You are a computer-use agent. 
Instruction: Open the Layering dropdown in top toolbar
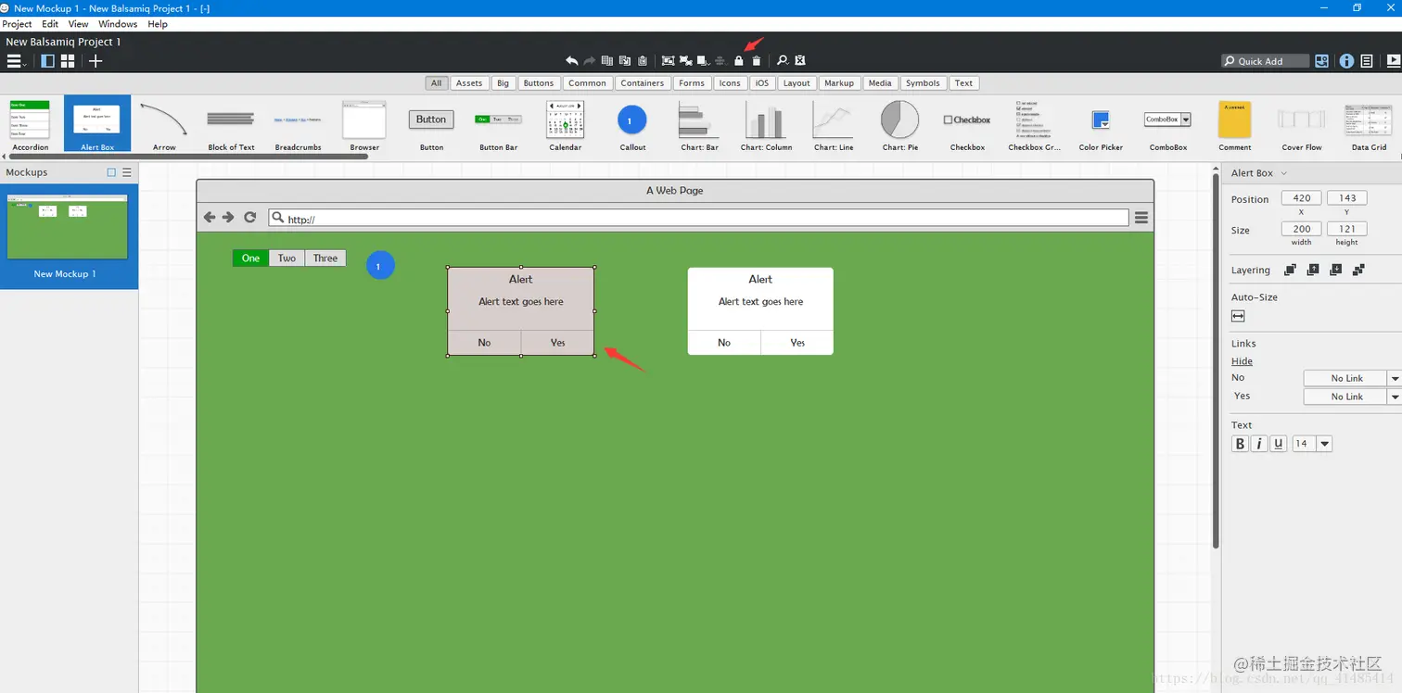coord(704,60)
